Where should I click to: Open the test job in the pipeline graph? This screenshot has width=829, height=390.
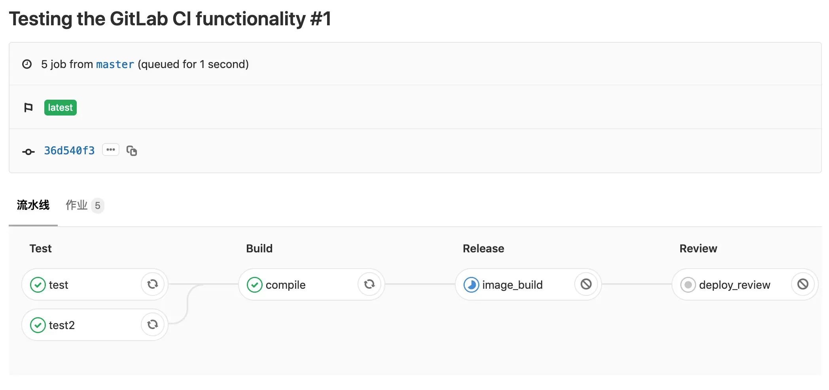click(59, 284)
